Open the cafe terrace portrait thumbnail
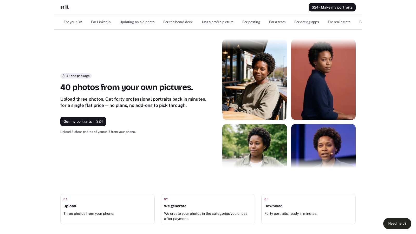This screenshot has height=234, width=416. pos(255,80)
